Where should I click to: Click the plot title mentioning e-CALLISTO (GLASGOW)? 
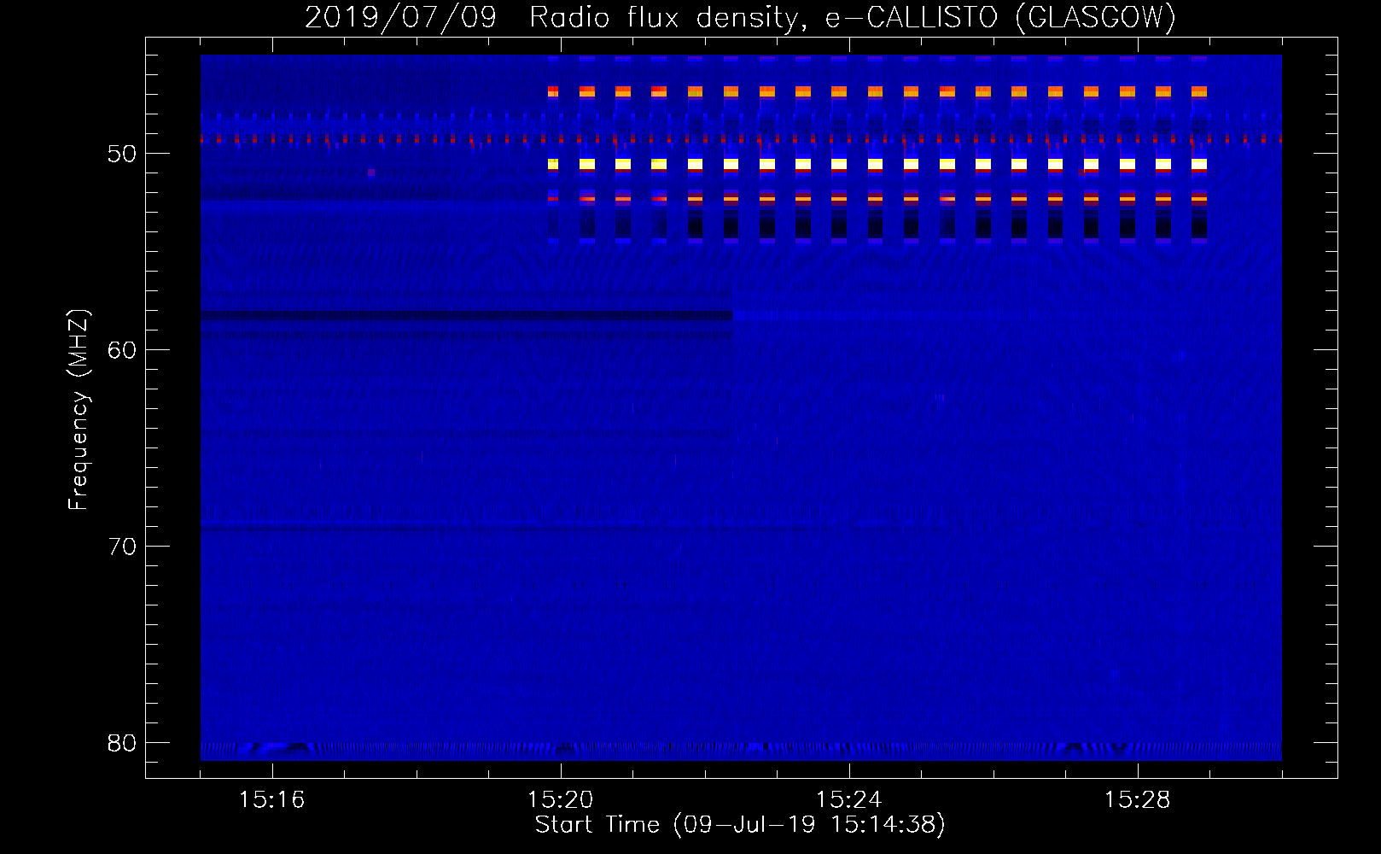pos(740,17)
